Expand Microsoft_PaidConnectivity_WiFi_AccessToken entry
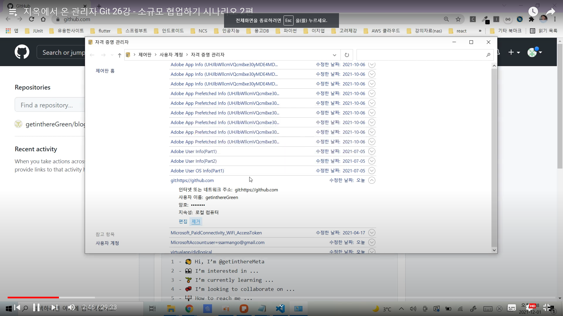Viewport: 563px width, 316px height. click(x=372, y=233)
